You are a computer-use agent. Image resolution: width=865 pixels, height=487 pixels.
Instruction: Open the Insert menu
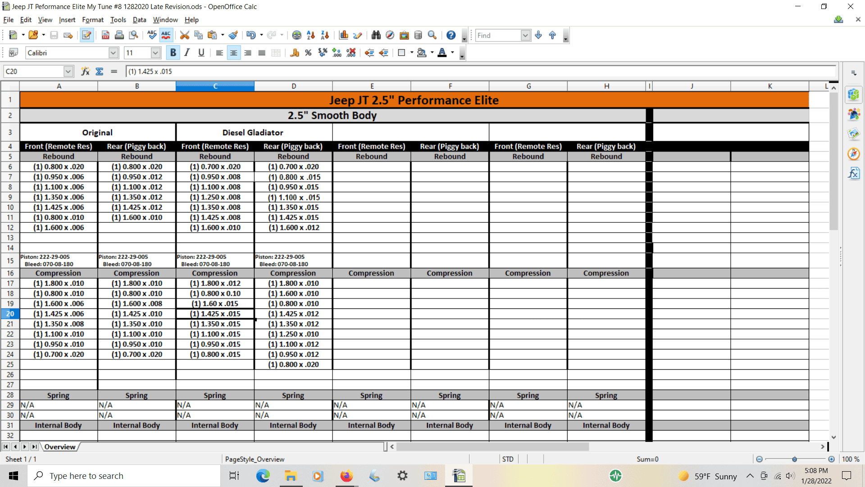click(67, 20)
